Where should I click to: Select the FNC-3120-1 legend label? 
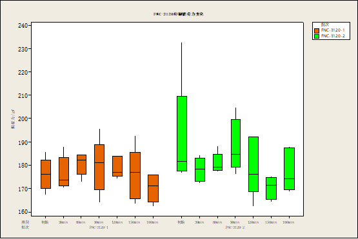click(x=333, y=30)
